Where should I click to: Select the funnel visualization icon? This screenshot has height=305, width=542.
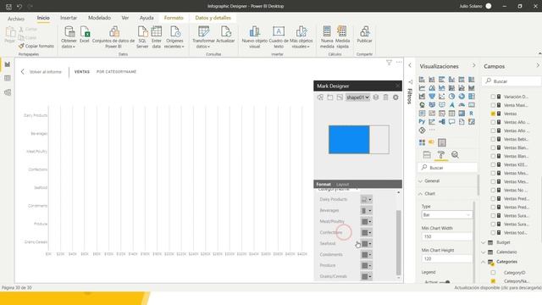point(432,97)
